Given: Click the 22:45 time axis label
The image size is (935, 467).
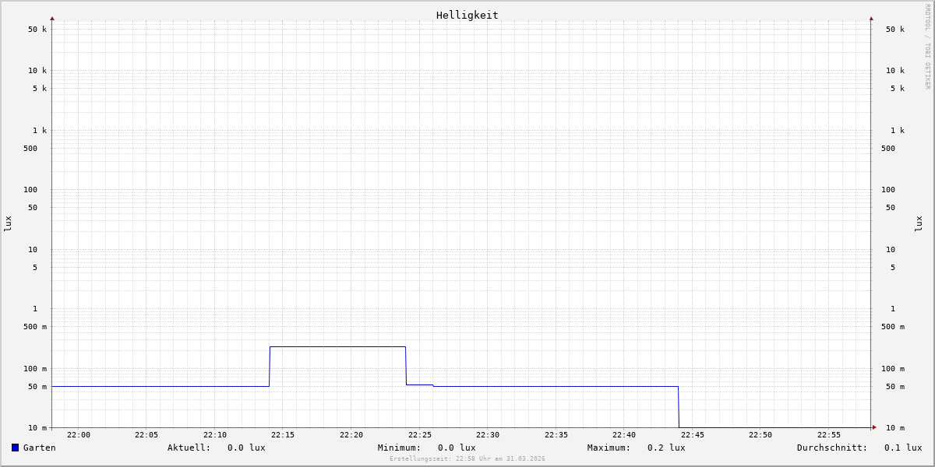Looking at the screenshot, I should (x=693, y=435).
